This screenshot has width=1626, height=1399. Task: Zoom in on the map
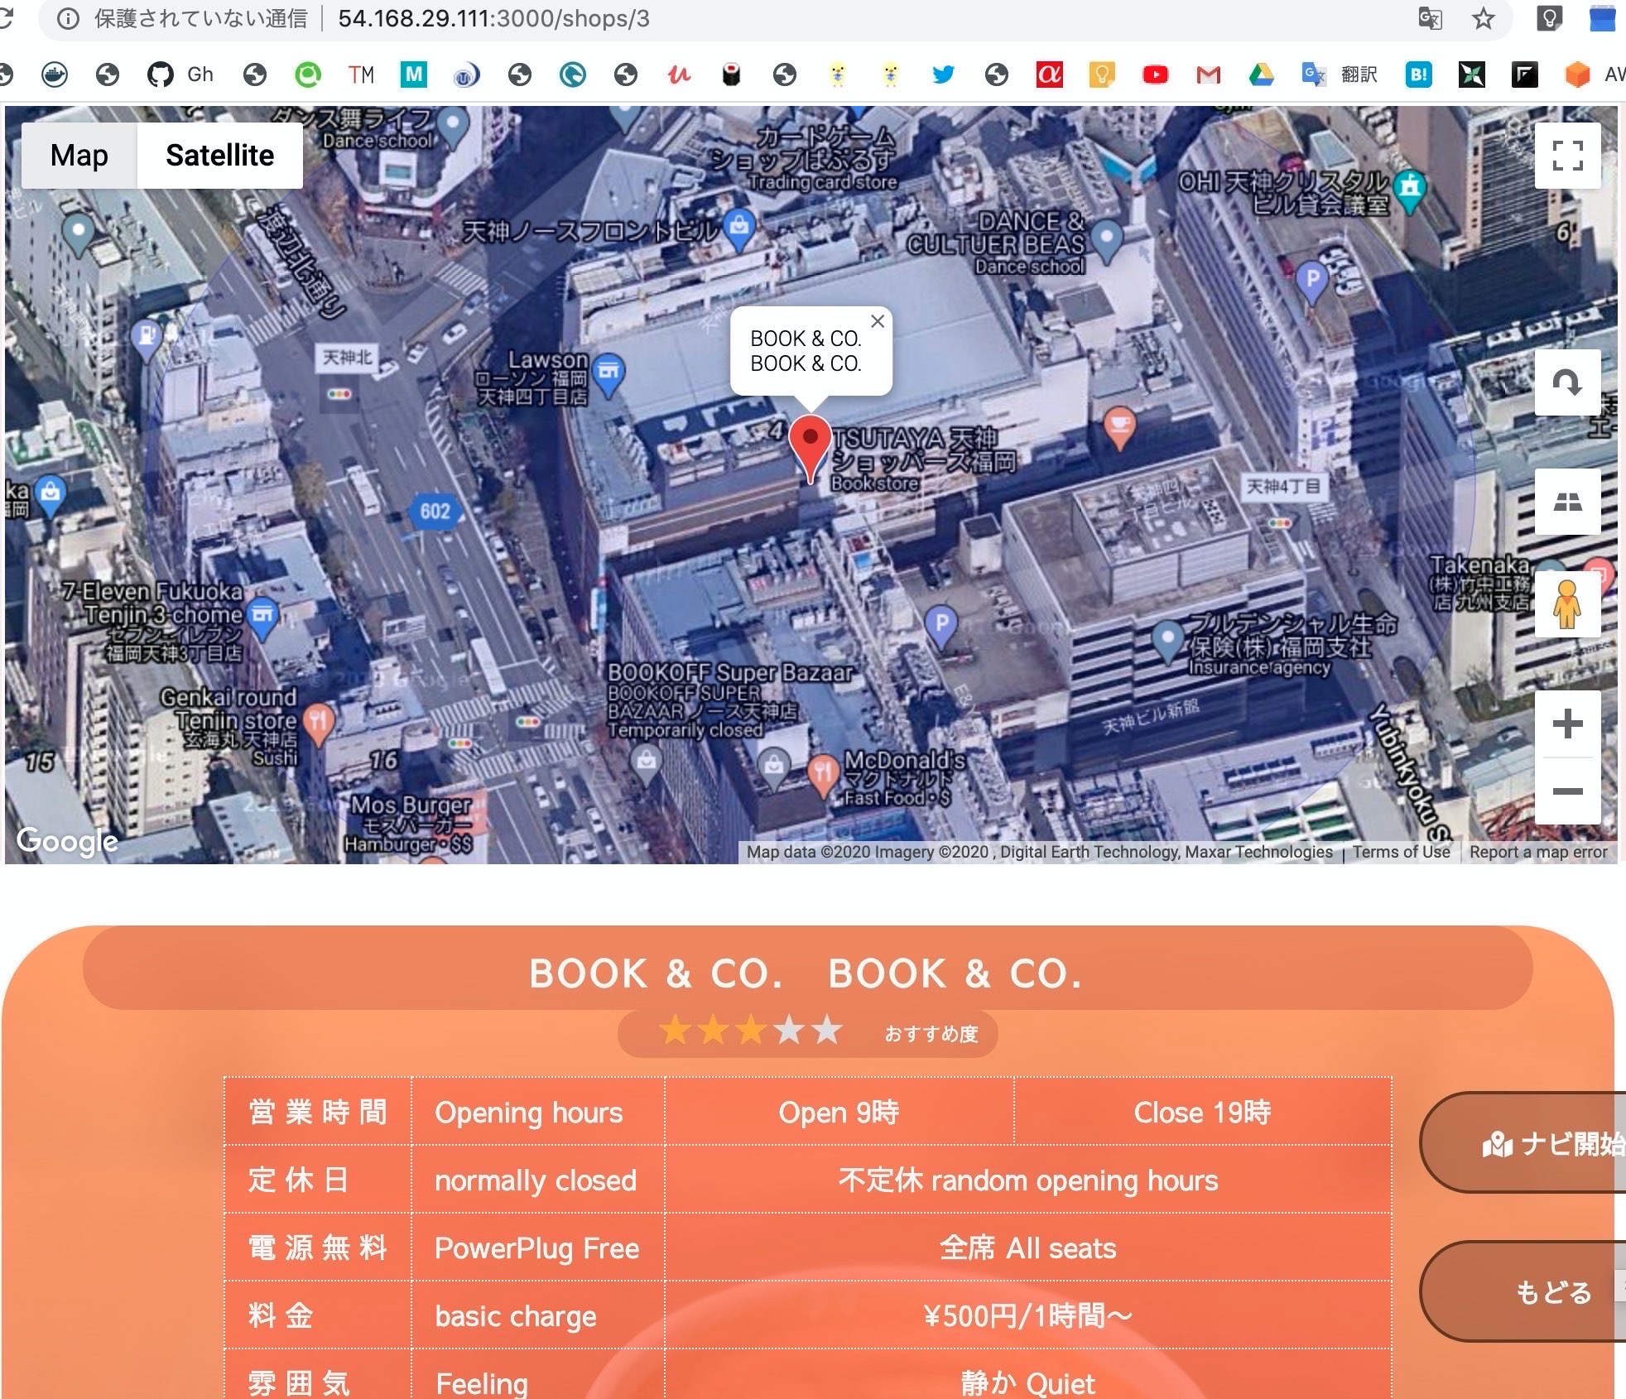click(1566, 724)
